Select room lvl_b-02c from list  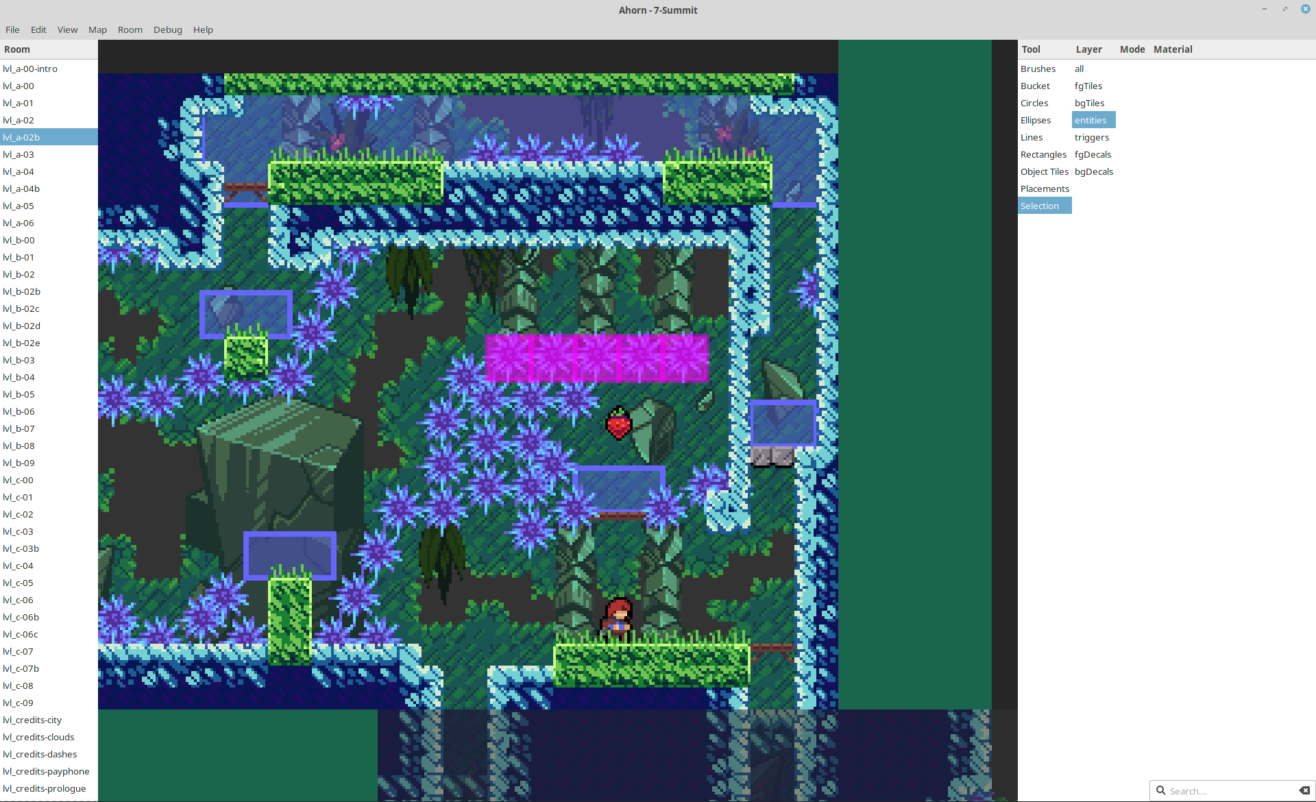tap(21, 308)
